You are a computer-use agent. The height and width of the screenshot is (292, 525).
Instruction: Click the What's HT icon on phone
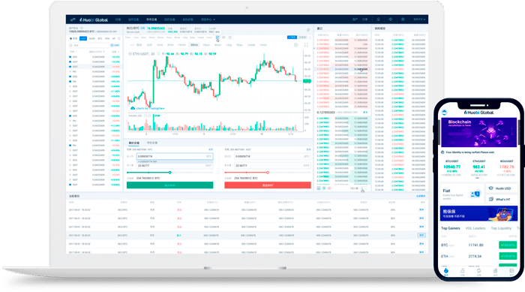491,199
